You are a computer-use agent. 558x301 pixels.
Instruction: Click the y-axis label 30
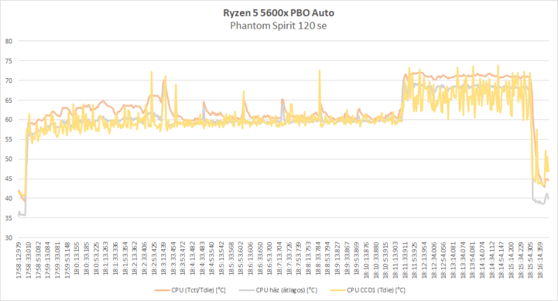(8, 237)
